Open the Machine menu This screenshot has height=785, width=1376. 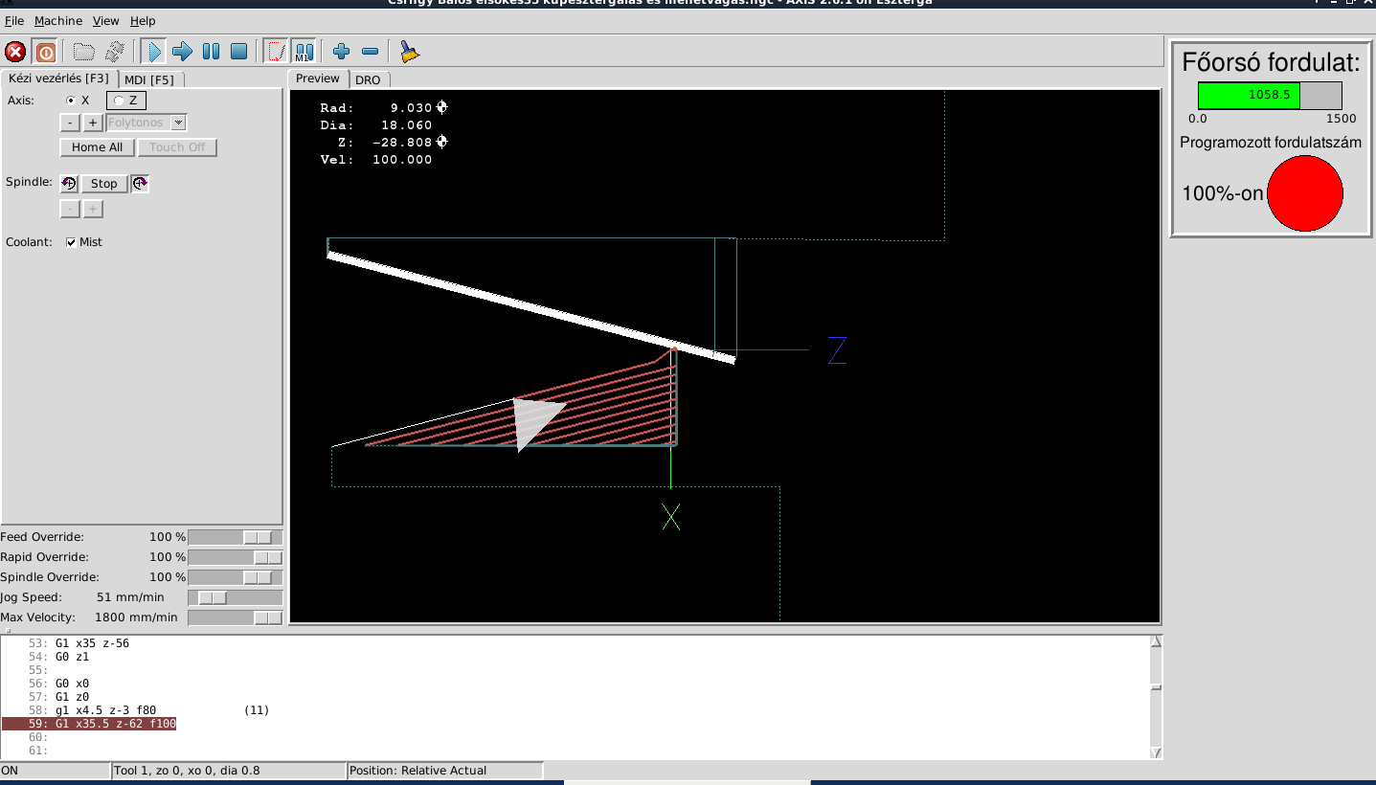[58, 21]
